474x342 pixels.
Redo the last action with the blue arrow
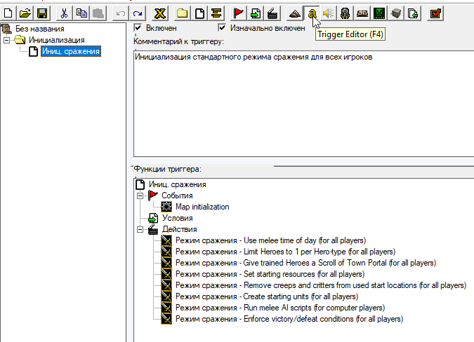click(138, 13)
